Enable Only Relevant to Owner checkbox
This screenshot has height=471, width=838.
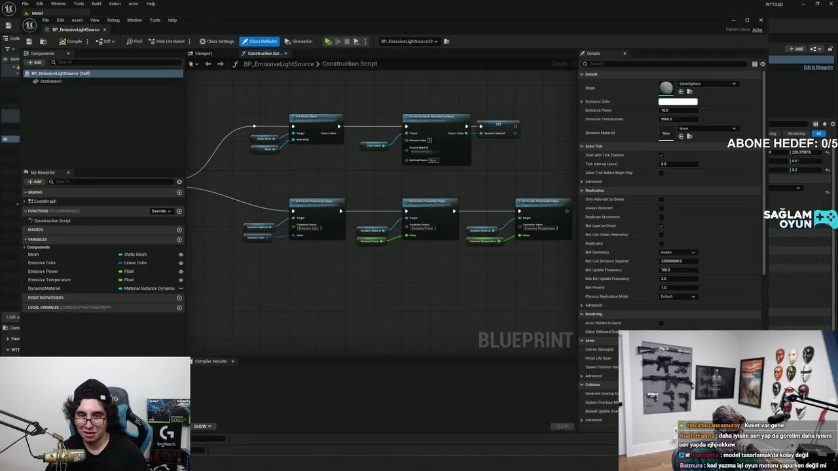pos(661,200)
